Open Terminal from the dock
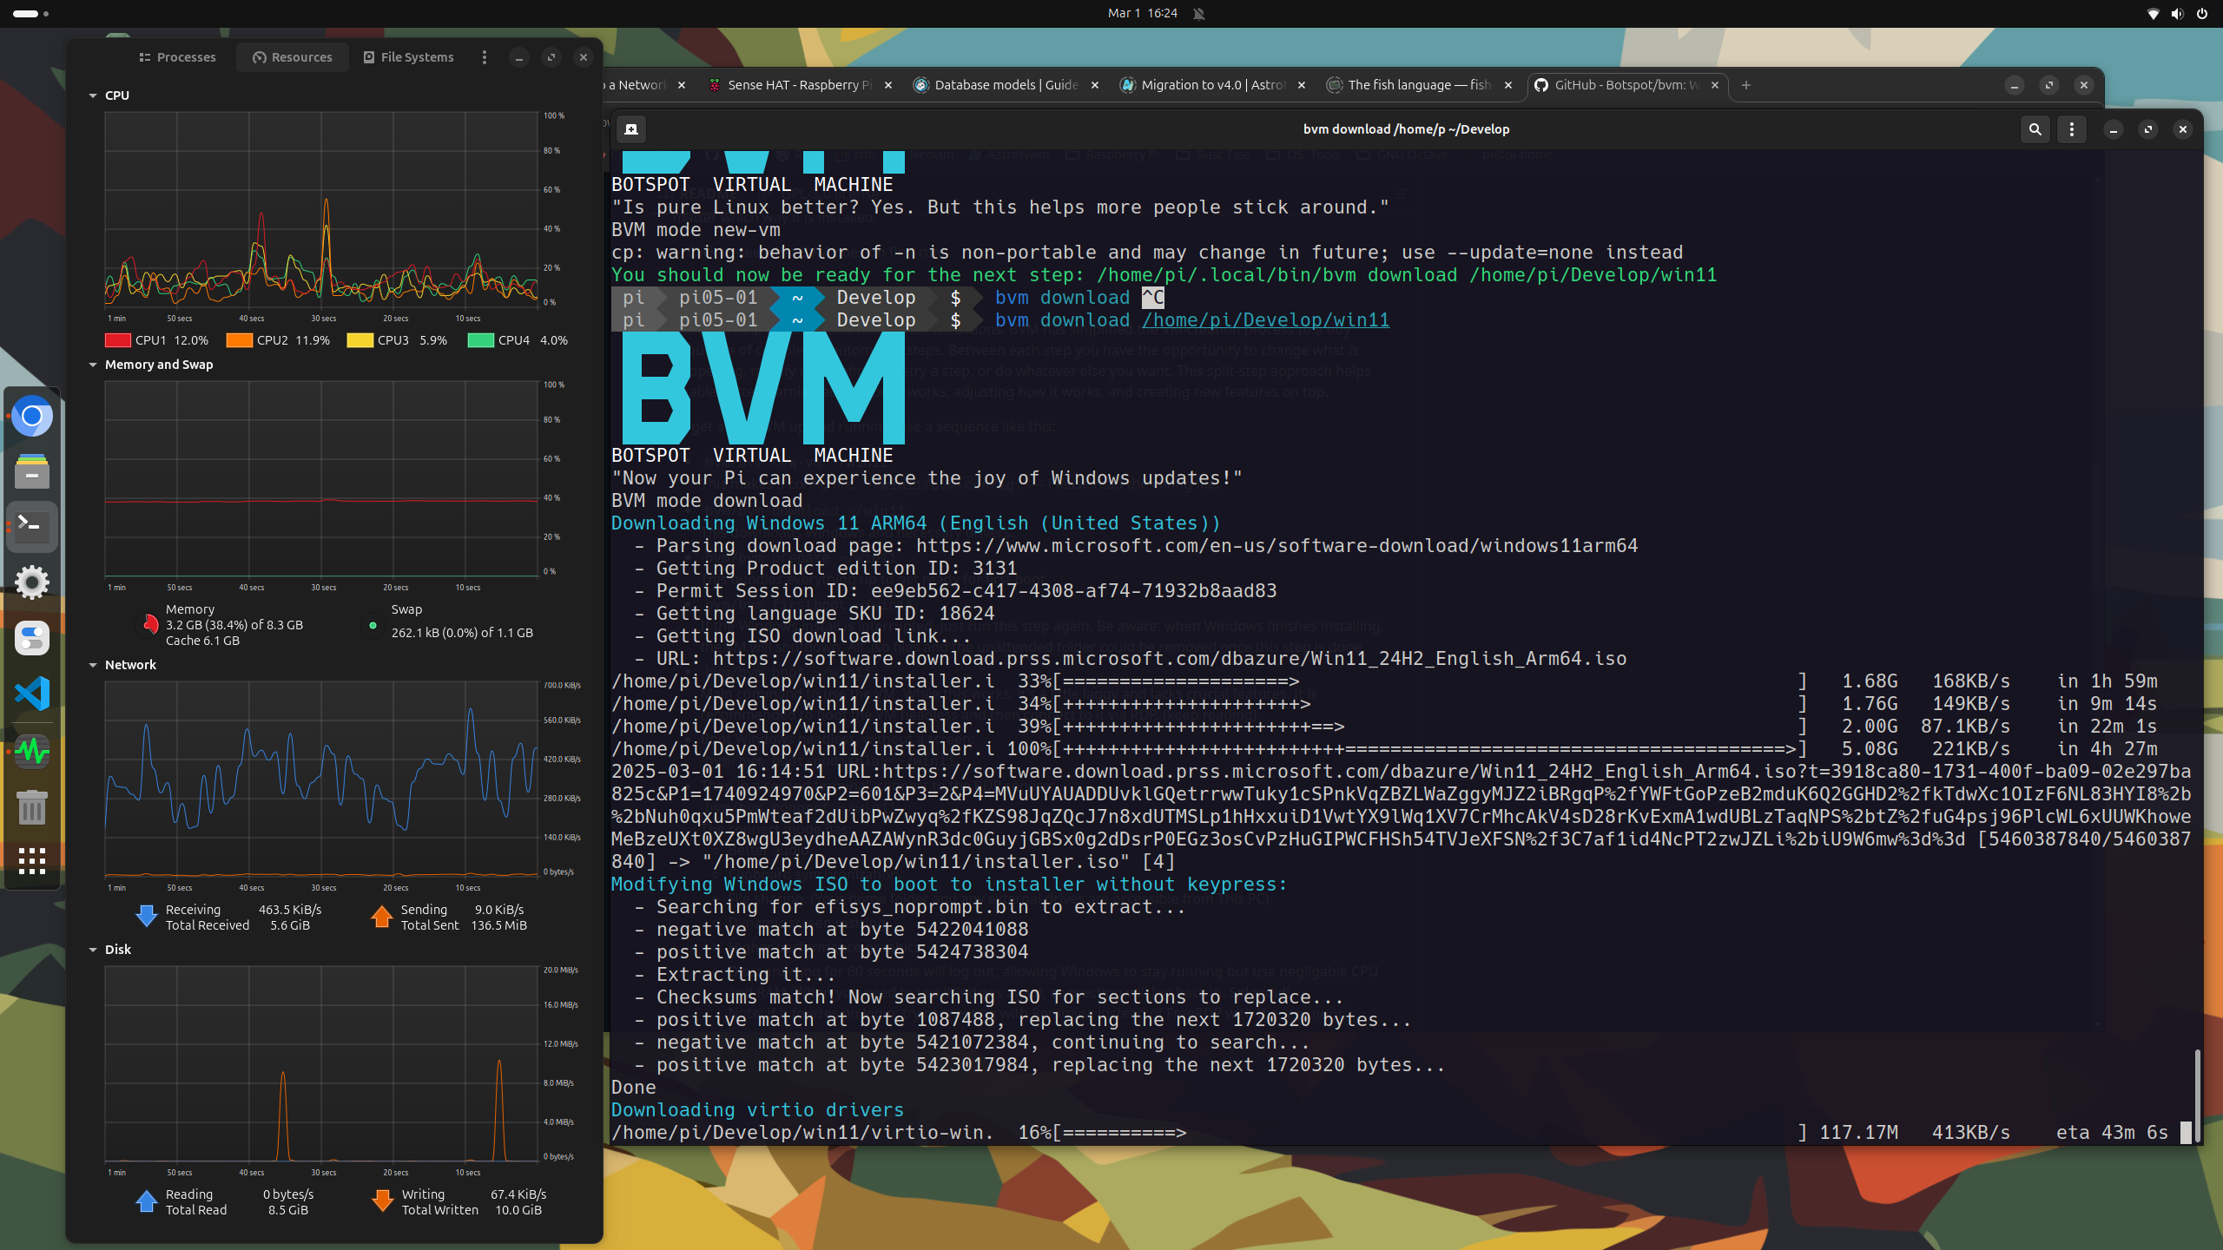The width and height of the screenshot is (2223, 1250). pos(32,527)
